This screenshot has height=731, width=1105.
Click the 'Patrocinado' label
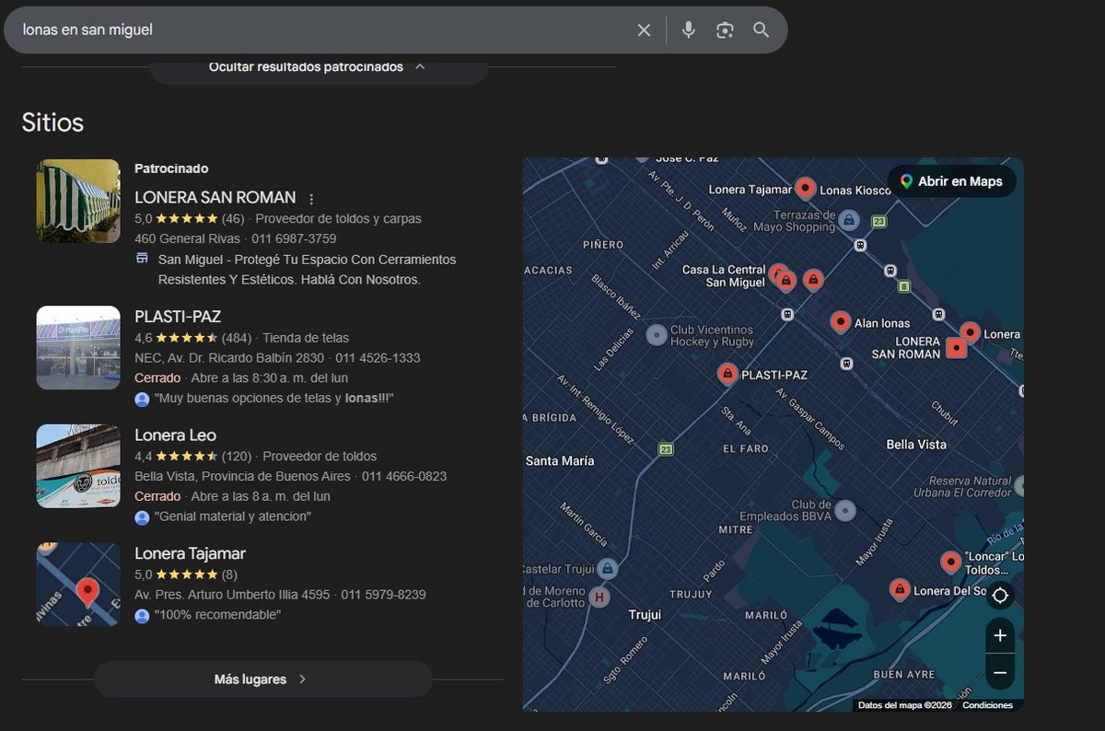[171, 168]
